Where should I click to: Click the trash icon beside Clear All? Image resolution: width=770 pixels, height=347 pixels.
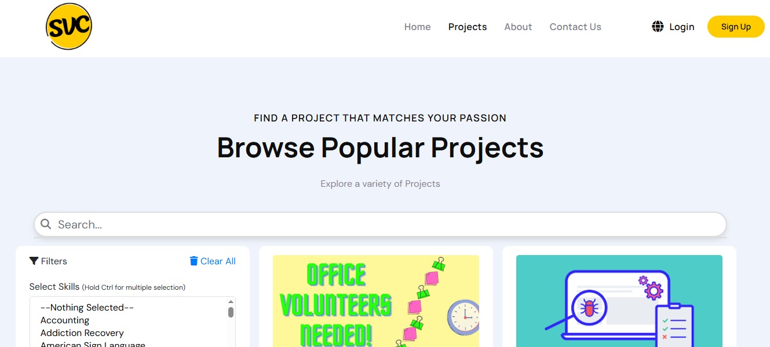[x=194, y=261]
